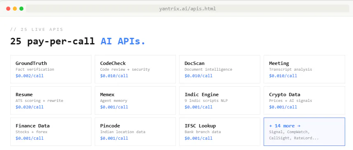Open the Resume API card
This screenshot has width=353, height=150.
(51, 100)
